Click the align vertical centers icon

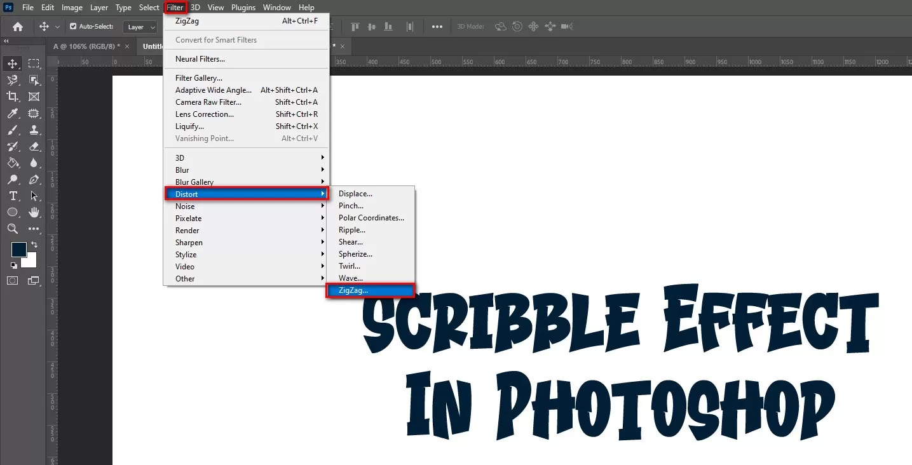tap(372, 27)
